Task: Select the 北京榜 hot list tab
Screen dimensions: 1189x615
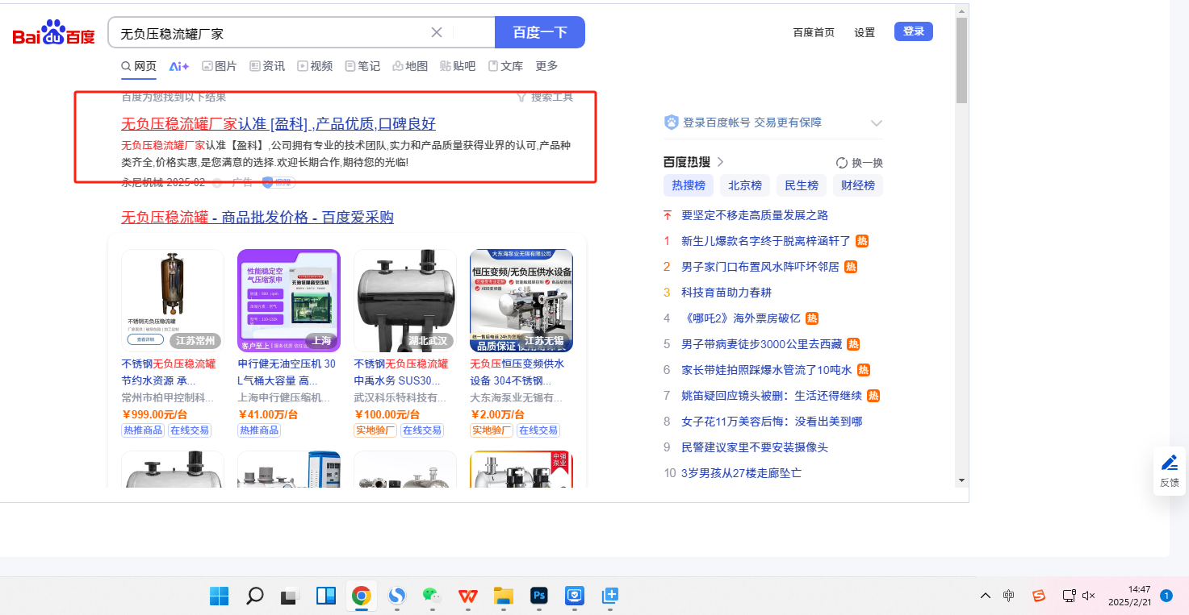Action: [745, 185]
